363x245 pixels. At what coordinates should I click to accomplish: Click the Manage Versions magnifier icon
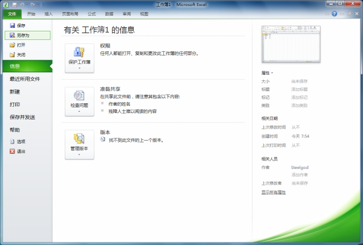(x=79, y=139)
